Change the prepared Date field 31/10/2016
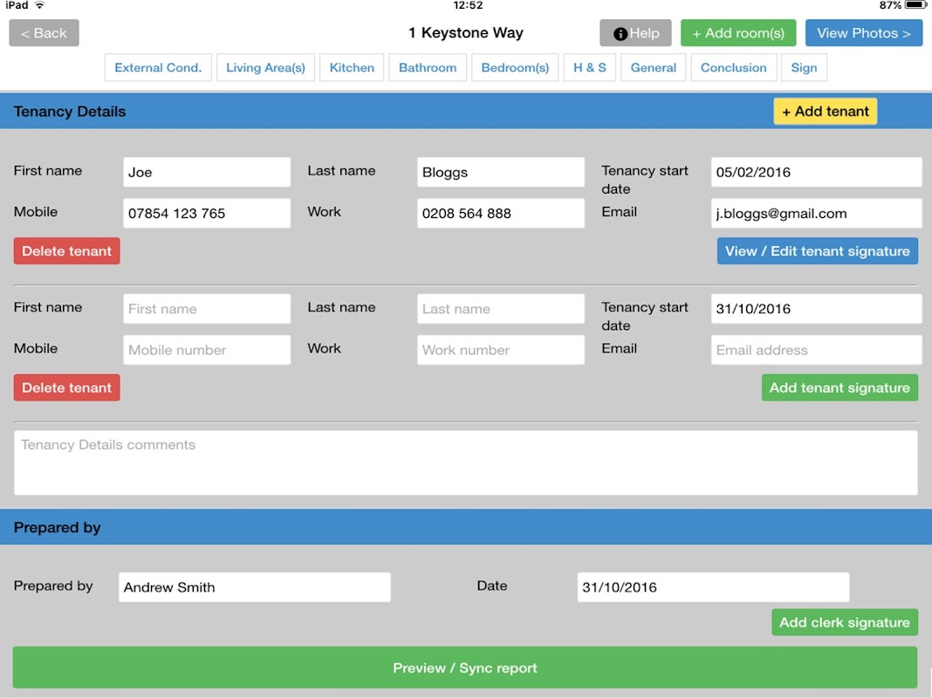The height and width of the screenshot is (698, 932). pos(713,587)
